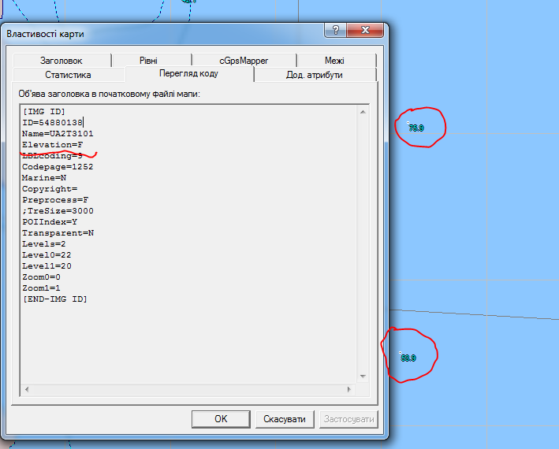Screen dimensions: 559x449
Task: Switch to the Рівні tab
Action: tap(148, 61)
